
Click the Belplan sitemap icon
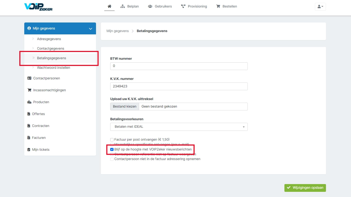click(123, 6)
